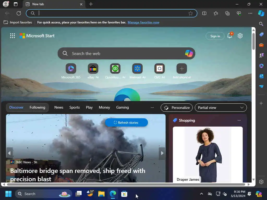Click the Microsoft Start logo
Image resolution: width=267 pixels, height=200 pixels.
point(37,36)
